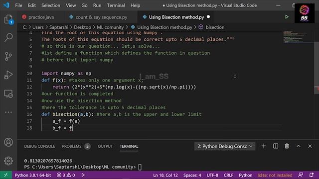319x179 pixels.
Task: Click the terminal prompt input
Action: [140, 167]
